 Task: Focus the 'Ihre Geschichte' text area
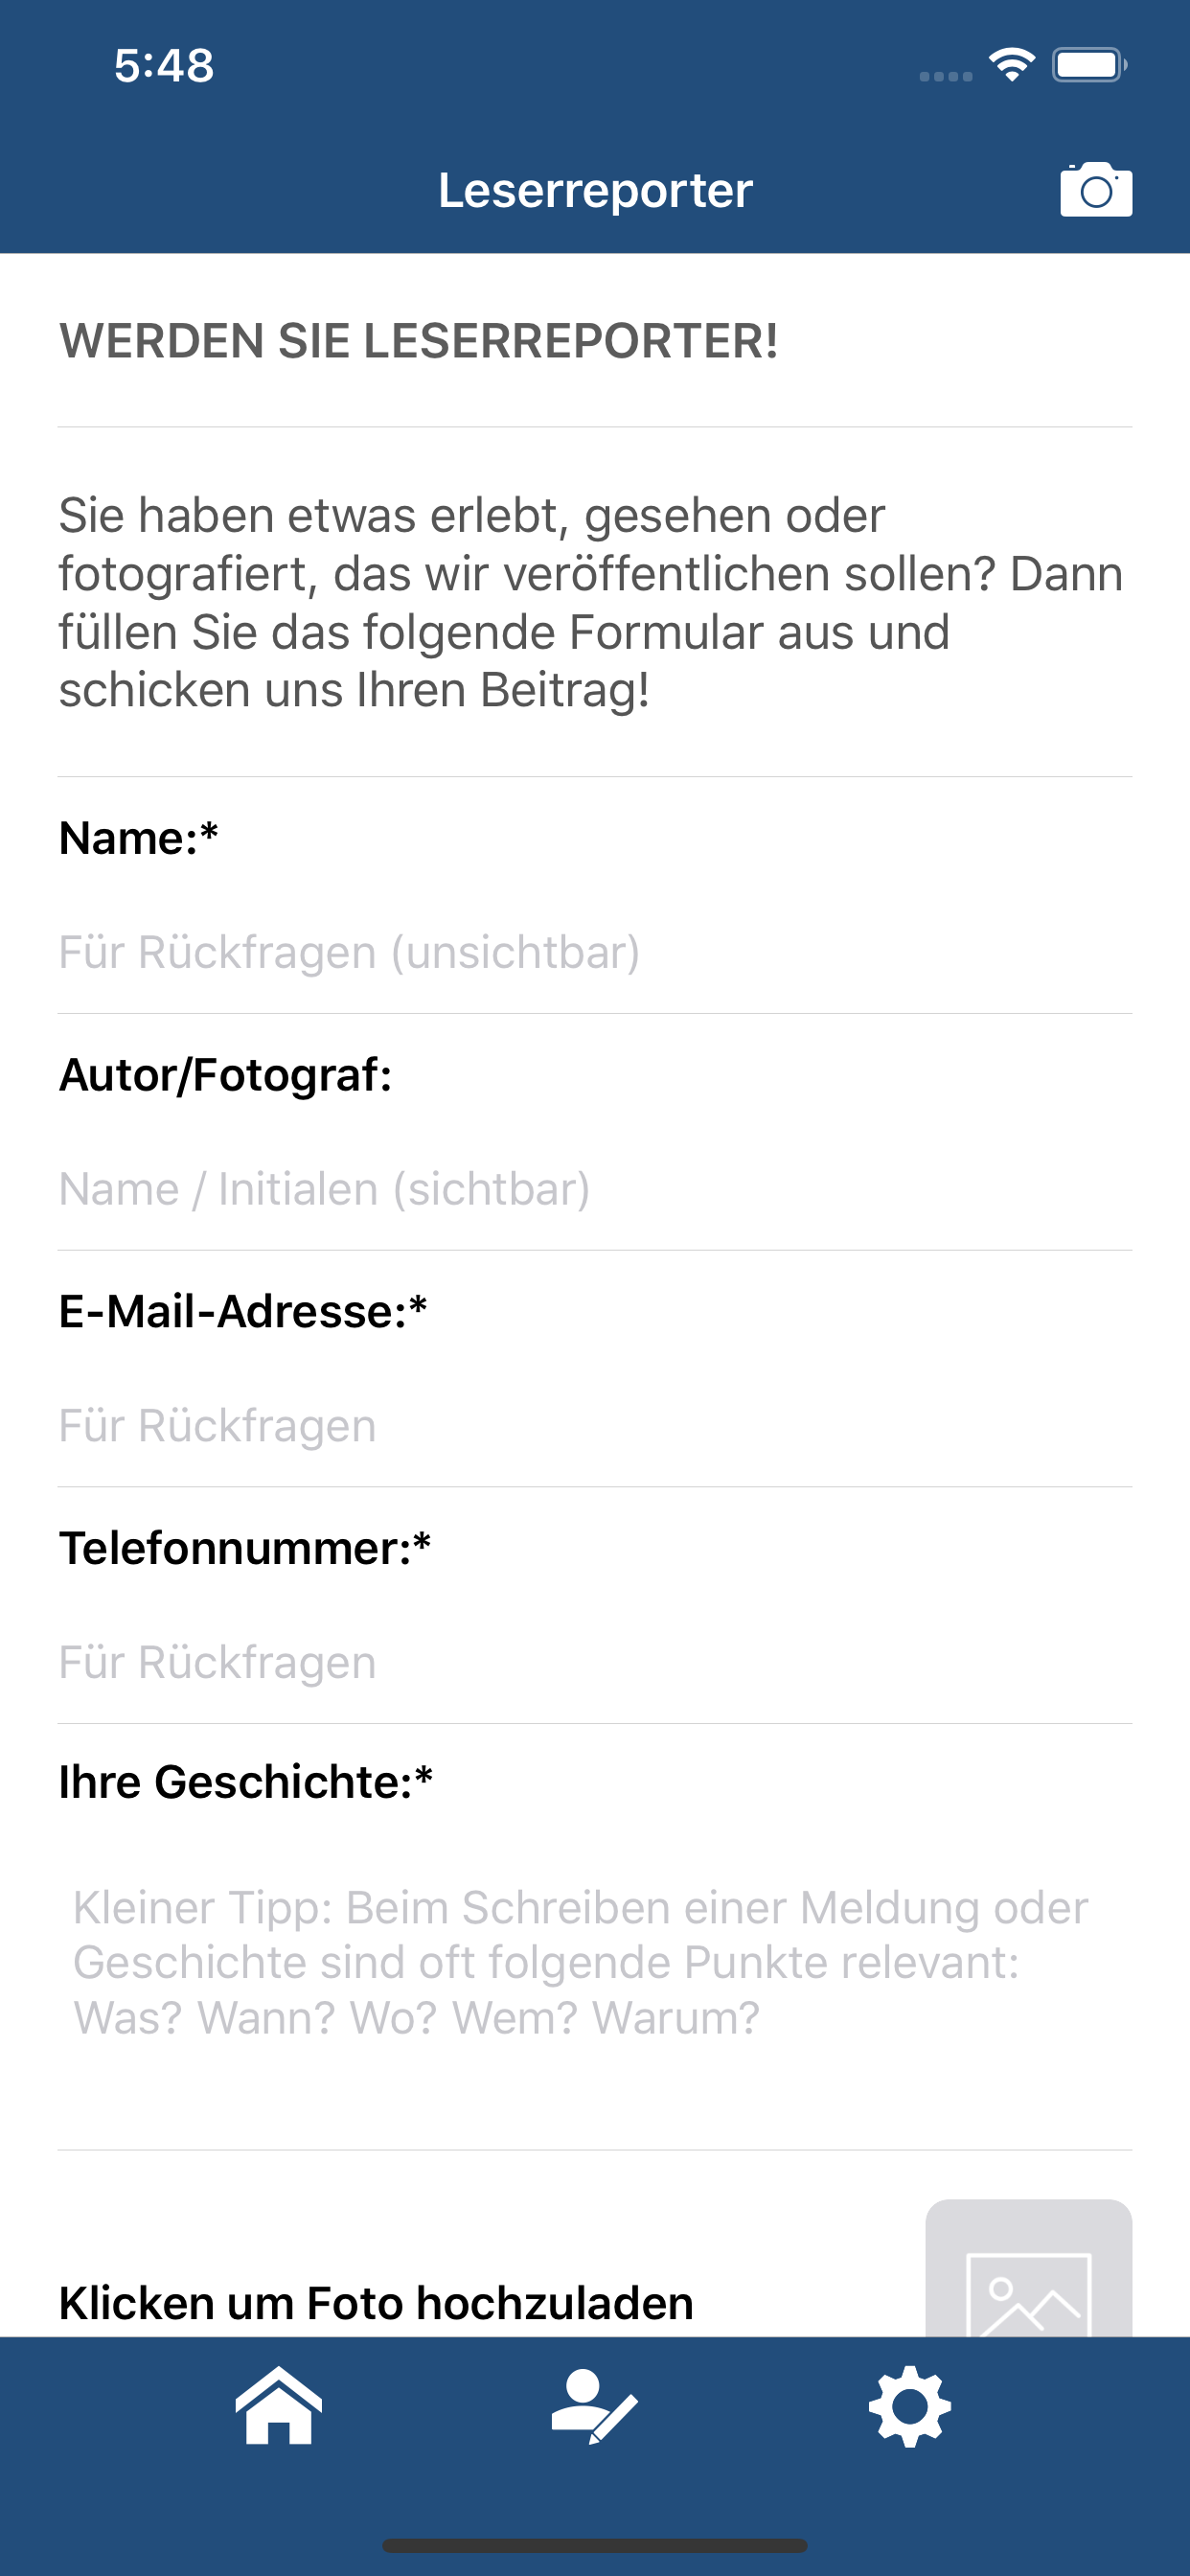pyautogui.click(x=594, y=1990)
